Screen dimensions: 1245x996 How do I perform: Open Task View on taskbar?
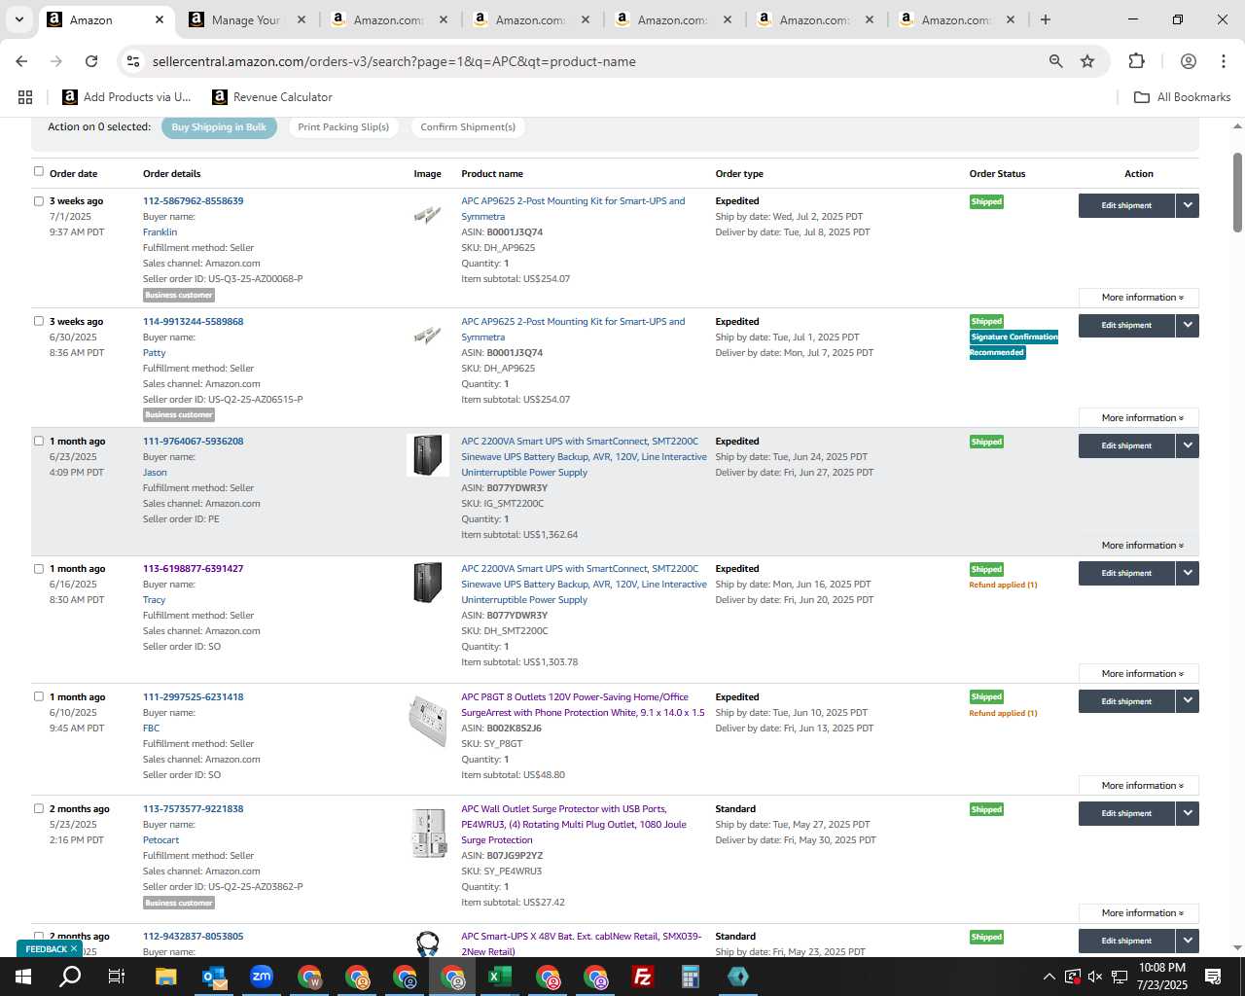click(x=117, y=977)
